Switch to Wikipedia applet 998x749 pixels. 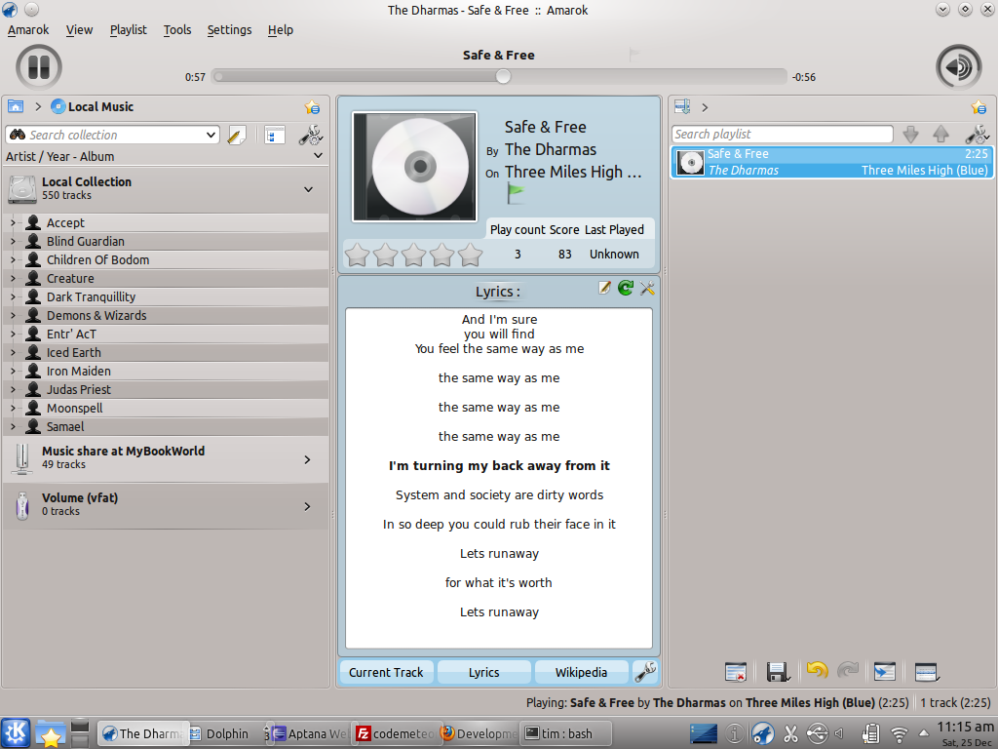point(581,672)
